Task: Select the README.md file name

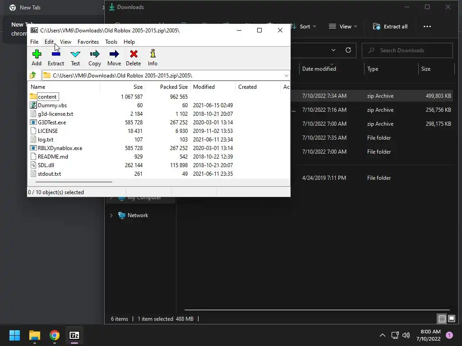Action: click(53, 156)
